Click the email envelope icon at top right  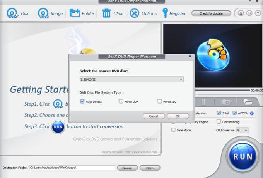click(249, 13)
